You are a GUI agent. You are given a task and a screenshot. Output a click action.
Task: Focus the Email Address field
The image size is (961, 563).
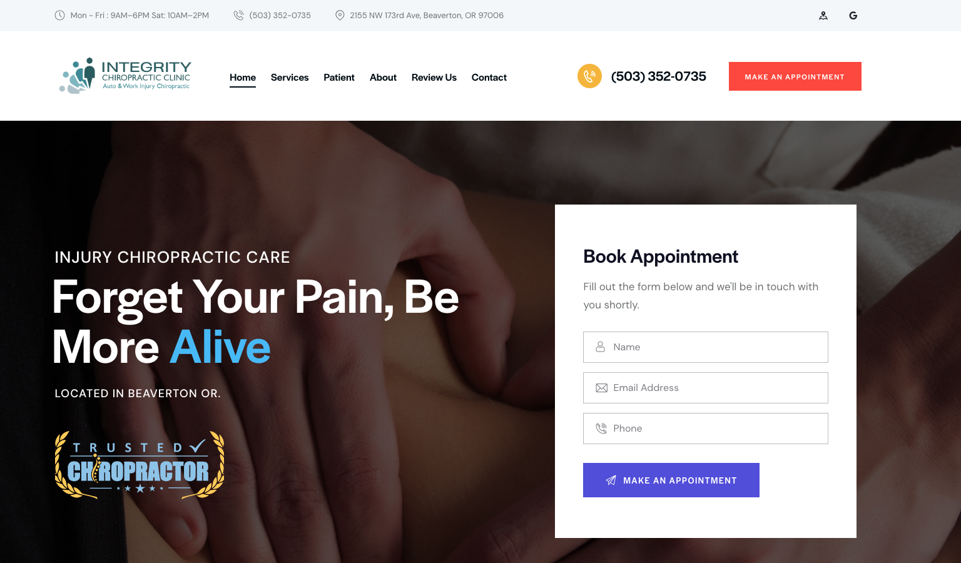tap(706, 388)
